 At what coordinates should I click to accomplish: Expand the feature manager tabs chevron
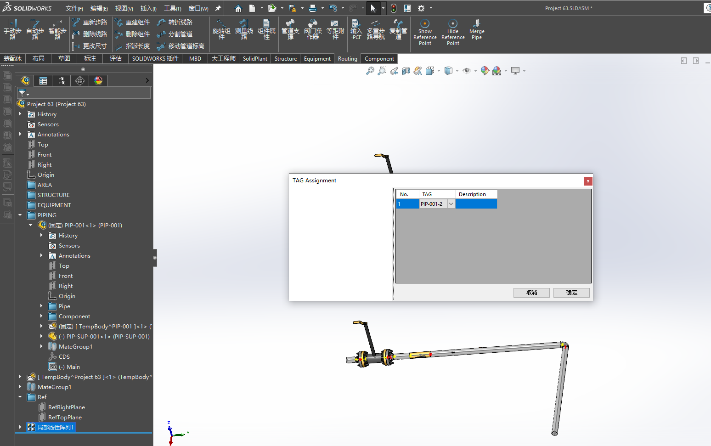tap(147, 80)
